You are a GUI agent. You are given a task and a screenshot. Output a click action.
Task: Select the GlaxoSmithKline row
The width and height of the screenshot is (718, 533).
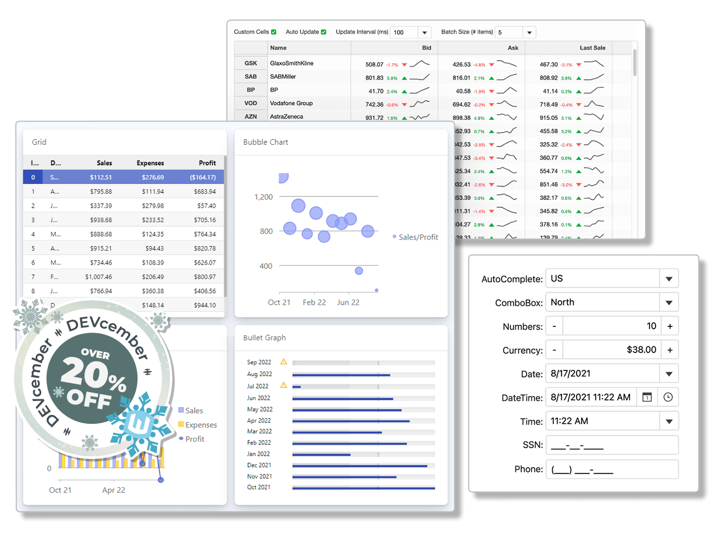point(292,63)
